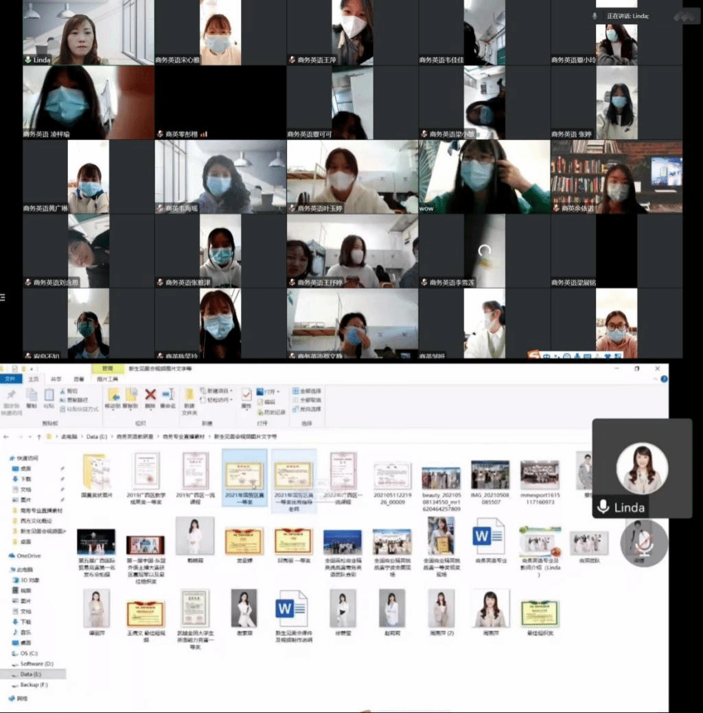Toggle the muted microphone floating button

[643, 542]
